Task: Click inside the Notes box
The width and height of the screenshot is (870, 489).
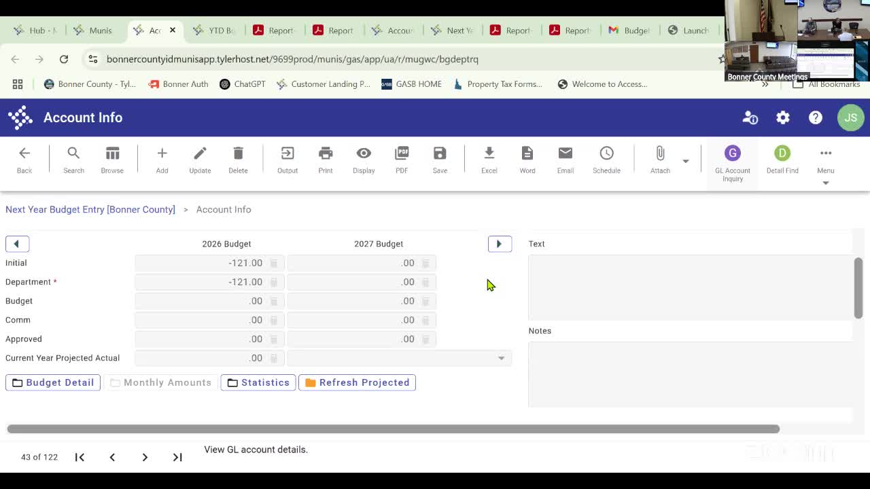Action: (690, 374)
